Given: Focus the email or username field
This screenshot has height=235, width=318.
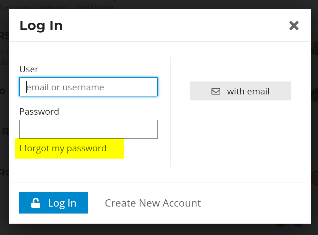Looking at the screenshot, I should click(x=89, y=87).
